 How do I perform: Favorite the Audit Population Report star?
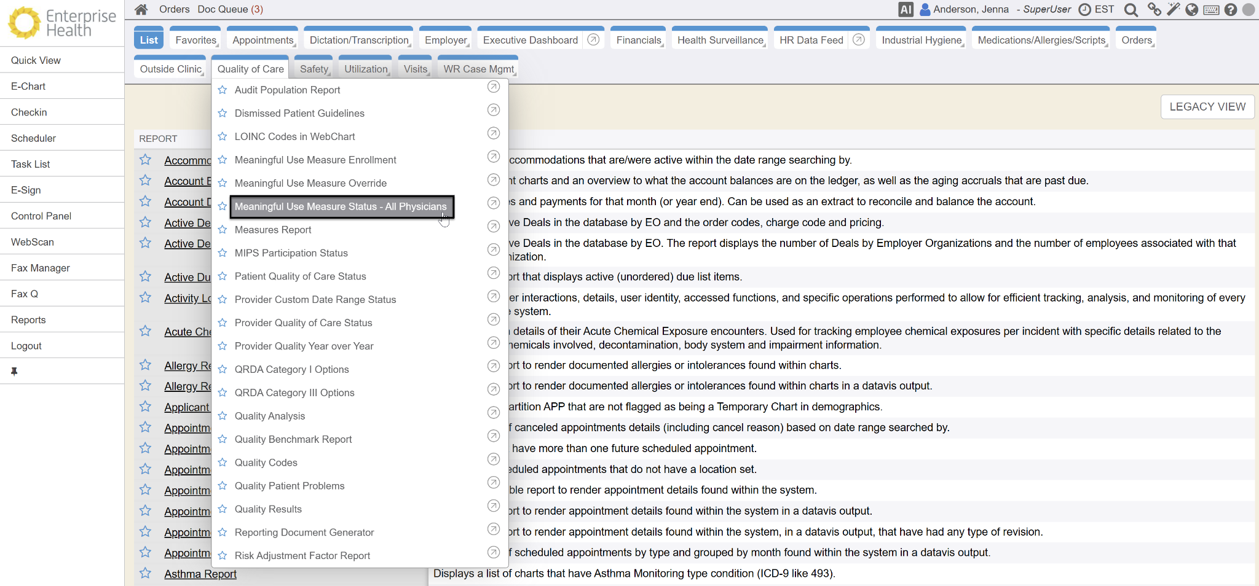click(x=223, y=90)
